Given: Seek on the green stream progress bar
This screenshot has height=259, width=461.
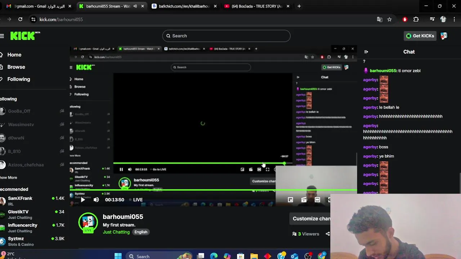Looking at the screenshot, I should click(213, 190).
